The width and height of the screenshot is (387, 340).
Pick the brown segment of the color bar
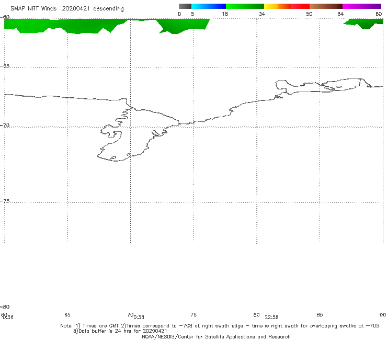point(326,6)
